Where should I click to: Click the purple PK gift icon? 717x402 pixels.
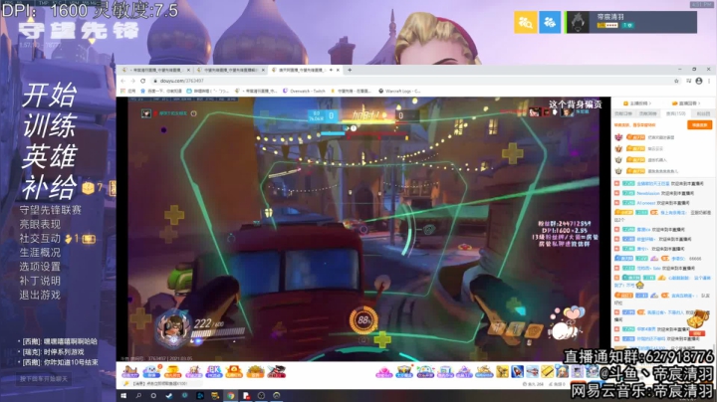coord(213,372)
